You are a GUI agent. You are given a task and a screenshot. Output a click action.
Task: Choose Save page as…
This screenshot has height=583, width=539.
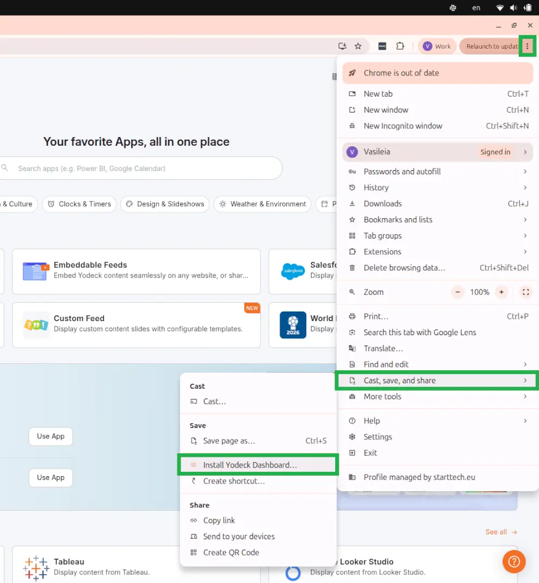point(258,440)
